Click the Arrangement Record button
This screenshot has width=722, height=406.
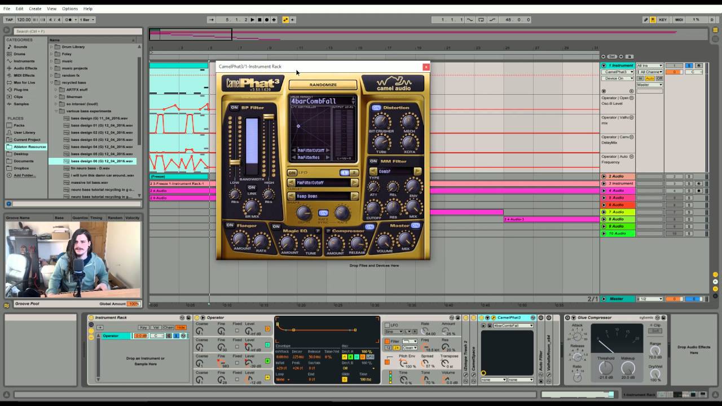[266, 20]
